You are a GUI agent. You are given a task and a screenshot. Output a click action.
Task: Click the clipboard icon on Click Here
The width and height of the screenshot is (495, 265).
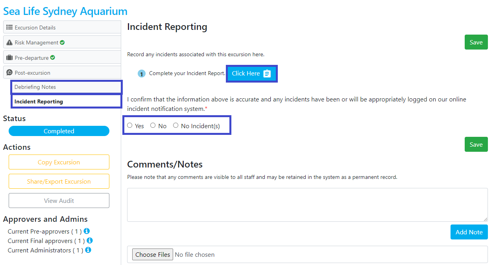tap(267, 74)
